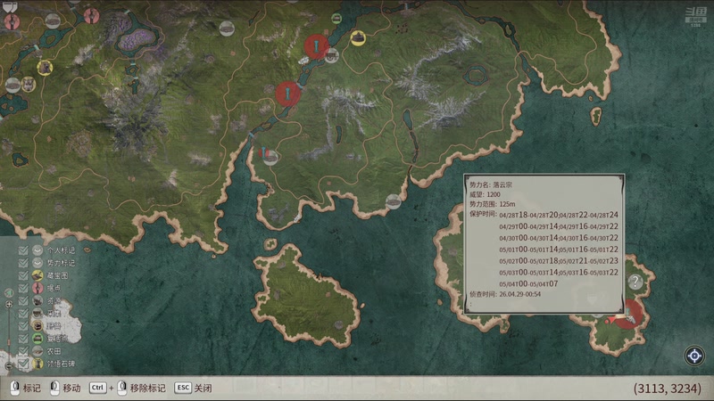This screenshot has height=401, width=714.
Task: Uncheck the 个人标记 filter checkbox
Action: pyautogui.click(x=23, y=250)
